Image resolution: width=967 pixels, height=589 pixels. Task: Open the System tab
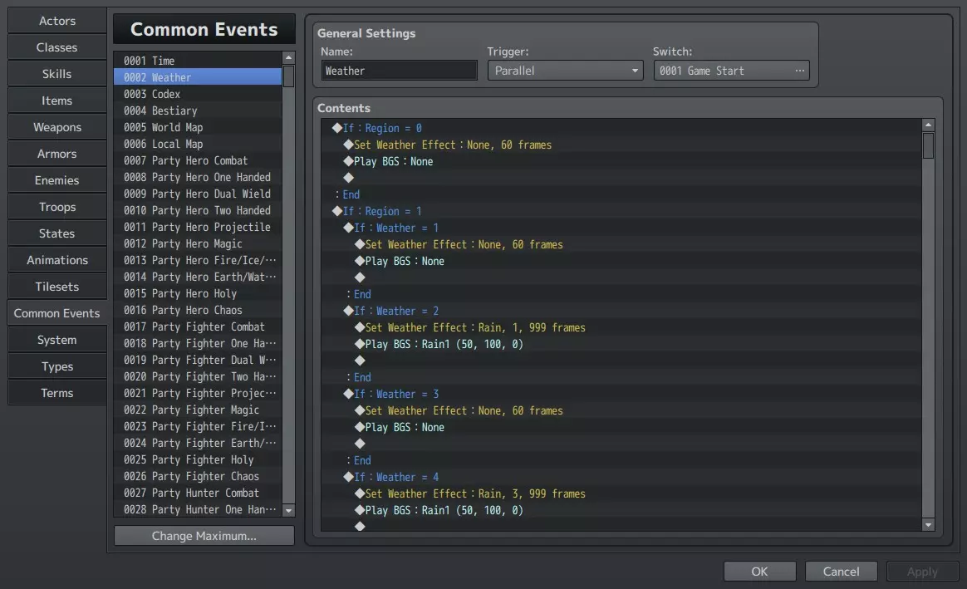[x=56, y=339]
